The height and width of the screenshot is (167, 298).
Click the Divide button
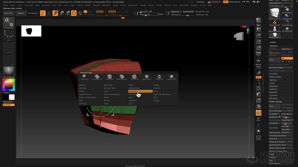point(275,60)
